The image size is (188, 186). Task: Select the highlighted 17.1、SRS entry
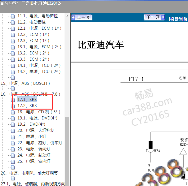(27, 100)
